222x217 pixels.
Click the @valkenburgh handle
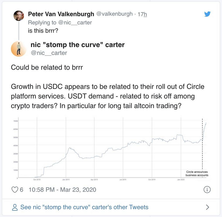click(x=114, y=14)
